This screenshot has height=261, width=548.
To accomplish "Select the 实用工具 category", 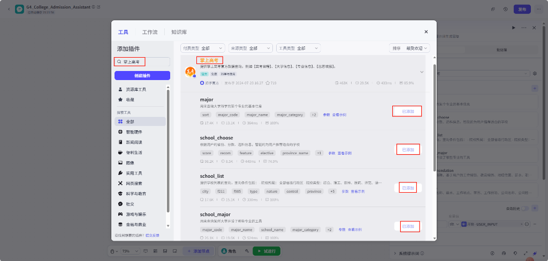I will tap(140, 173).
